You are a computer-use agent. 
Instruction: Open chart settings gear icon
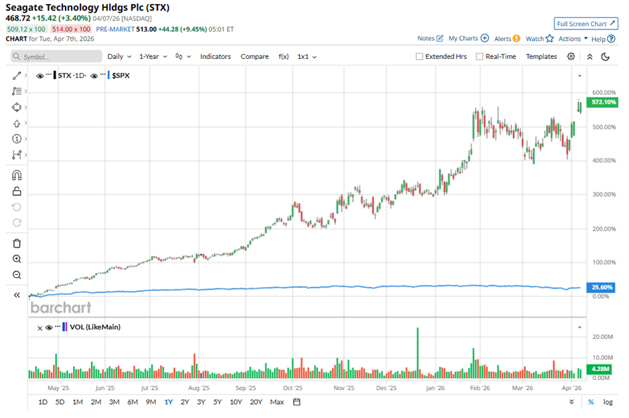click(x=571, y=57)
